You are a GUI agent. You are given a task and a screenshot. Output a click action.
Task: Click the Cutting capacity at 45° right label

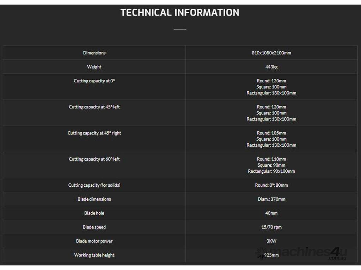(94, 133)
